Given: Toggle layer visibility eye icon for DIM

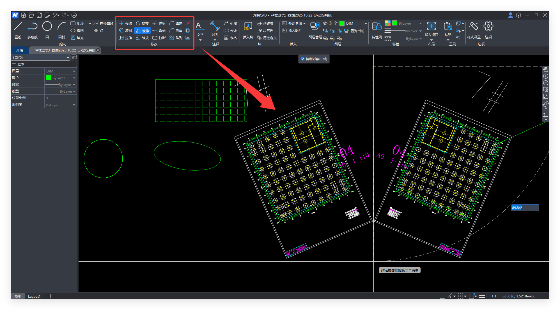Looking at the screenshot, I should point(325,24).
